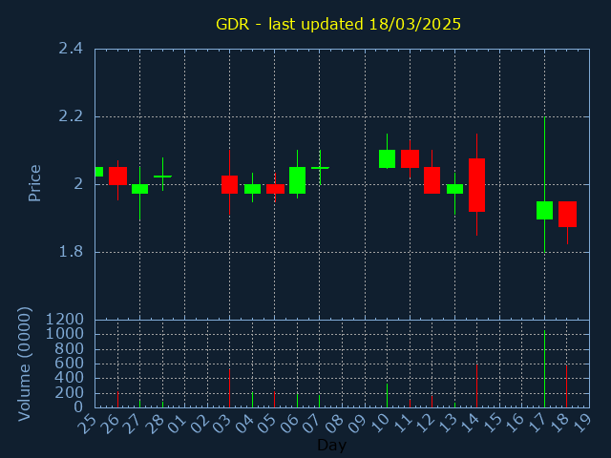Click the 200 volume axis label
This screenshot has height=458, width=611.
[x=69, y=393]
